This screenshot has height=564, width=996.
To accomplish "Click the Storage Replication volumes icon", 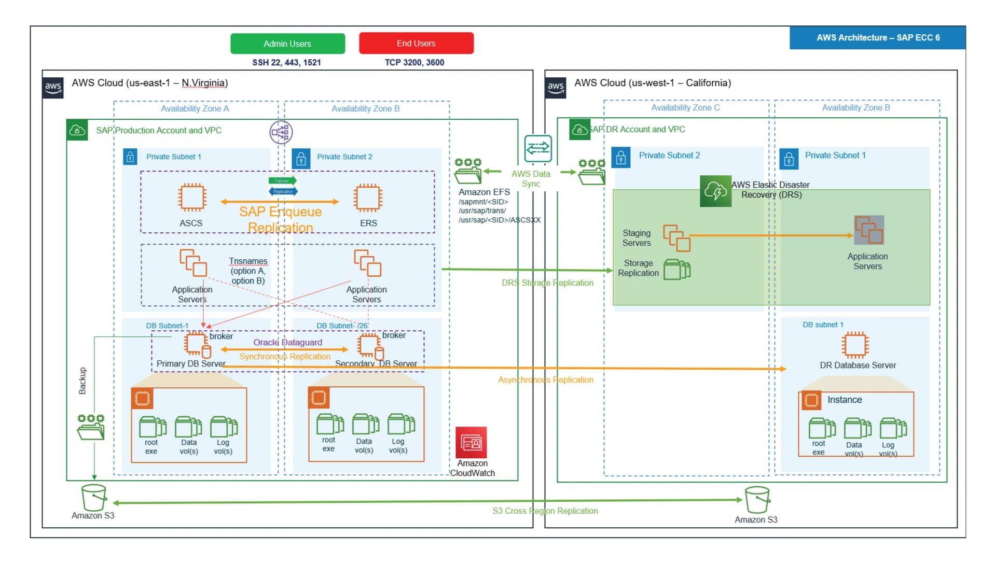I will (x=677, y=270).
